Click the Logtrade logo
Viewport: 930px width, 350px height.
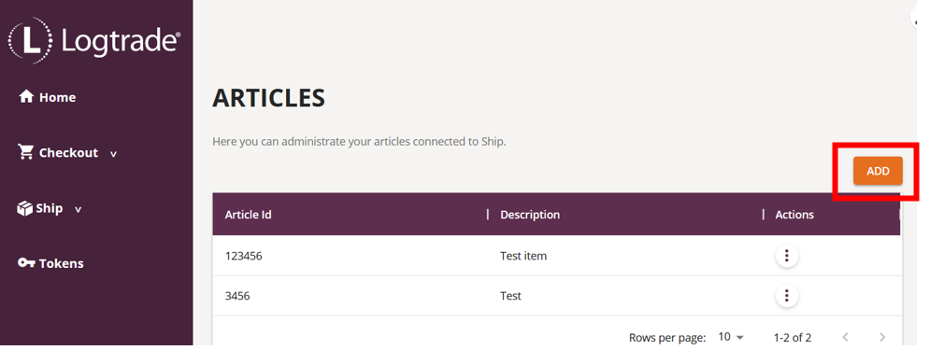pos(93,41)
